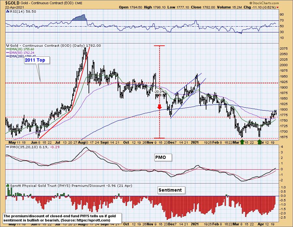The image size is (293, 227).
Task: Click the Low 1777.10 value
Action: 179,7
